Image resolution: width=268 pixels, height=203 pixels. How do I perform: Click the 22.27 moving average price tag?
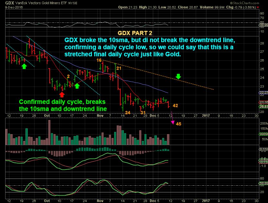(x=263, y=93)
